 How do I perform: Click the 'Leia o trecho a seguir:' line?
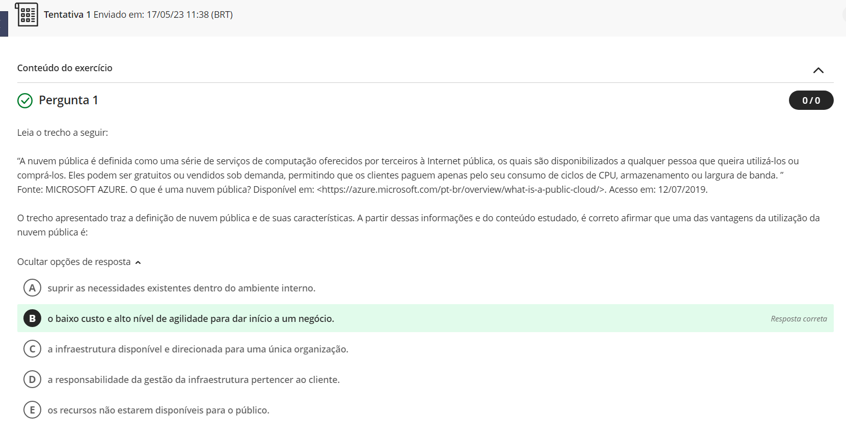pos(63,133)
